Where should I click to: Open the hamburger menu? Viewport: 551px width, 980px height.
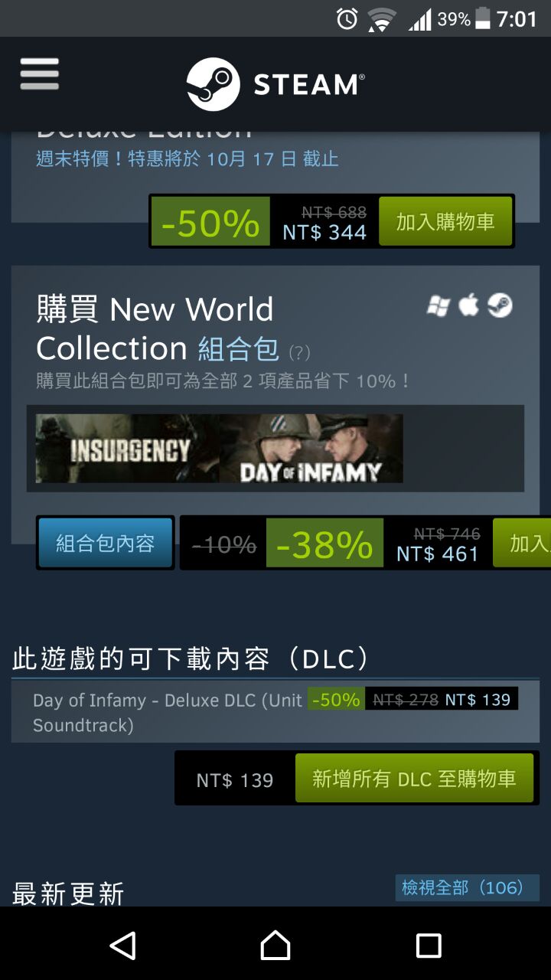40,74
